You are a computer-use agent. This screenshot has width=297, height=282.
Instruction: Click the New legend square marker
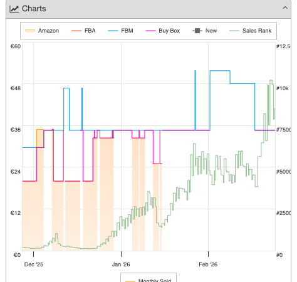197,31
